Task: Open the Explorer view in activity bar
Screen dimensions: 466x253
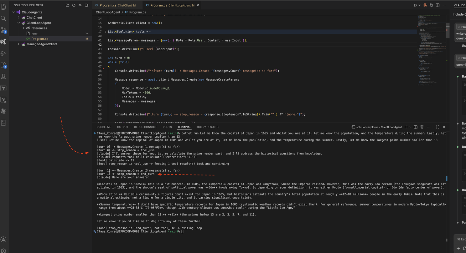Action: tap(3, 7)
